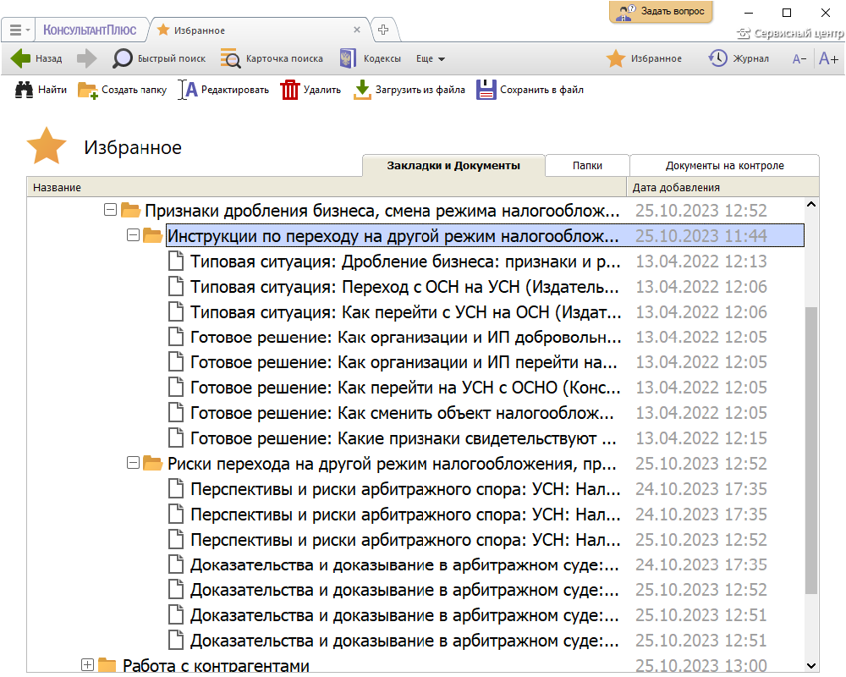The image size is (846, 677).
Task: Open Быстрый поиск magnifier
Action: pos(159,58)
